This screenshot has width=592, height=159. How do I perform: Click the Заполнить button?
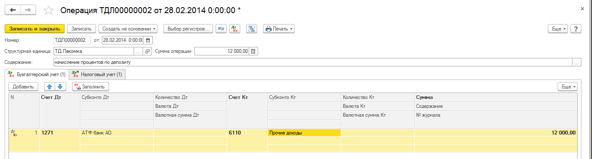click(90, 86)
